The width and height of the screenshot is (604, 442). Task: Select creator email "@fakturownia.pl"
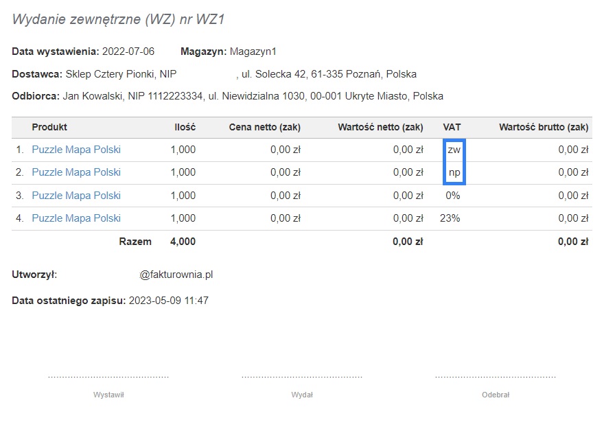[176, 275]
